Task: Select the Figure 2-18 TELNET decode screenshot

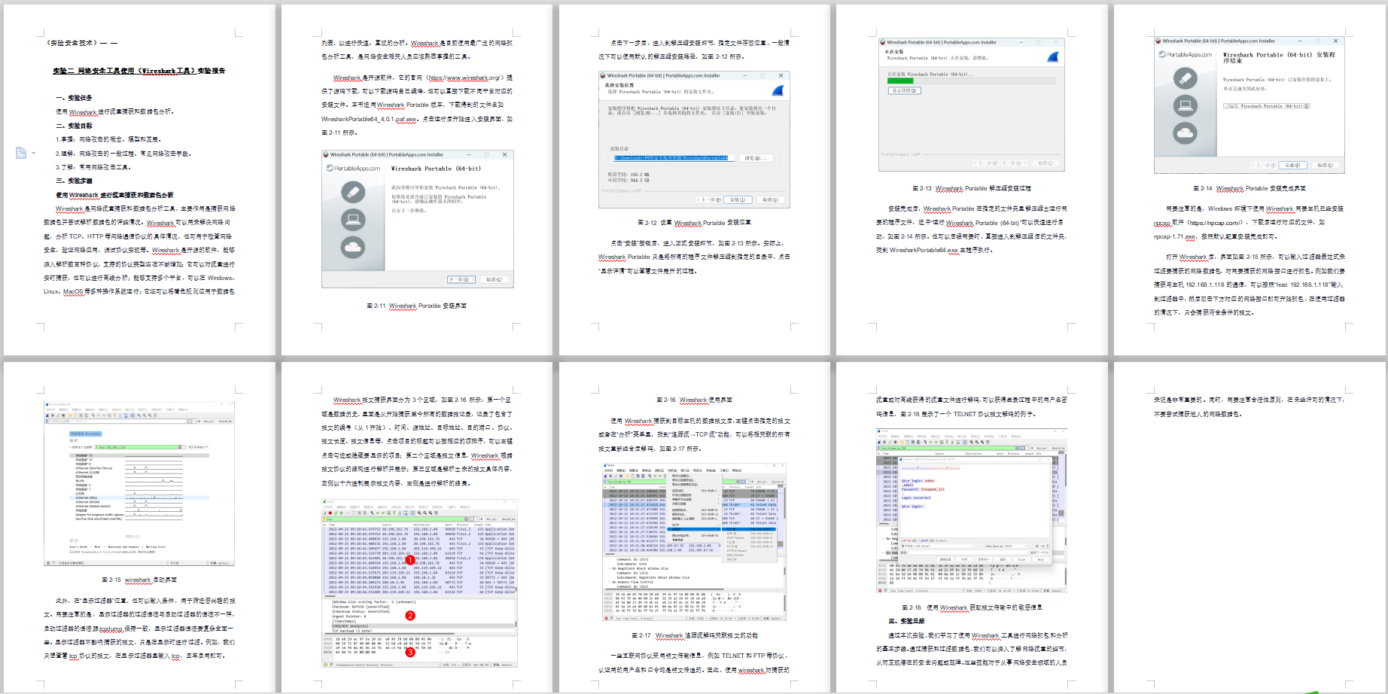Action: (972, 511)
